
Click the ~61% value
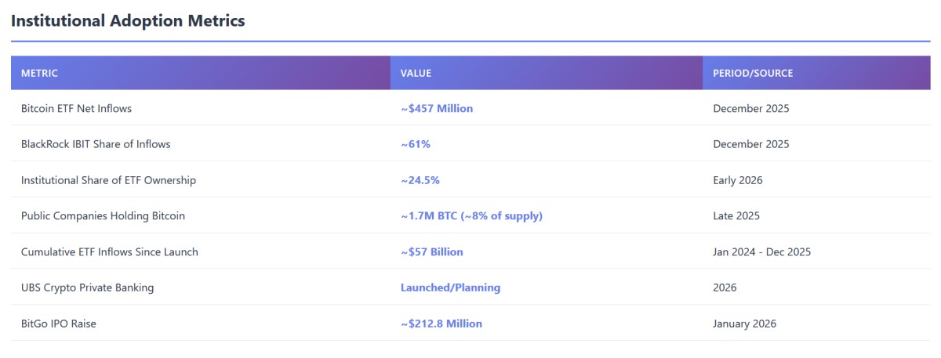point(416,144)
